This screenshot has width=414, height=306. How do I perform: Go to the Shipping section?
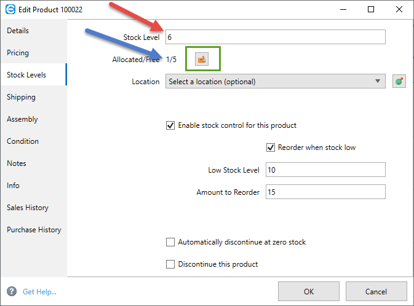tap(21, 97)
